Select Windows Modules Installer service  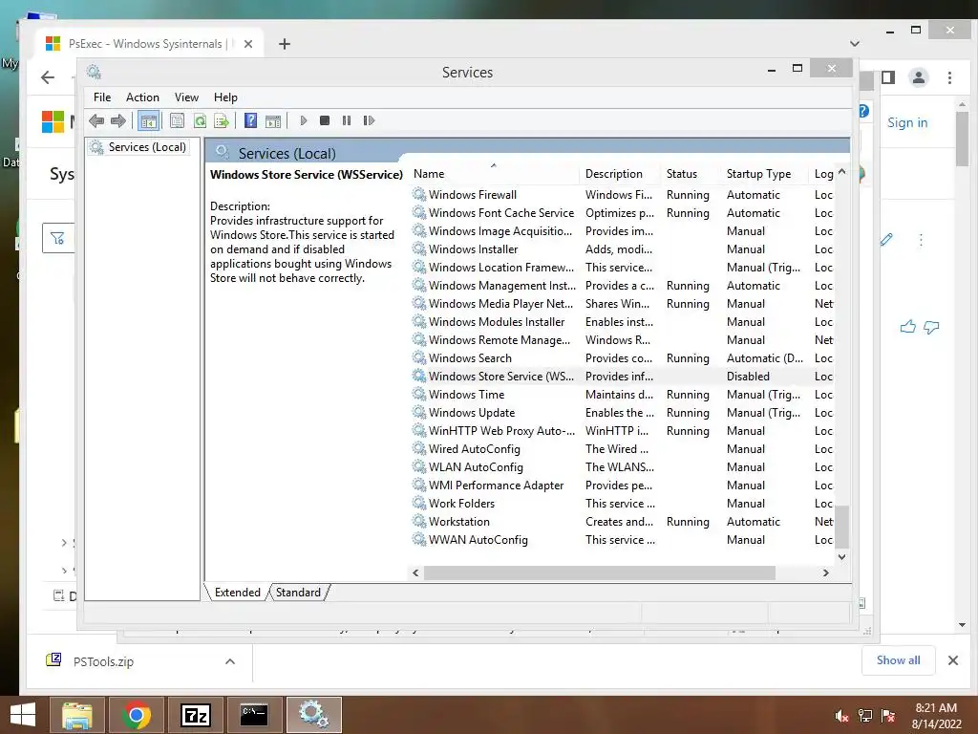(x=622, y=322)
